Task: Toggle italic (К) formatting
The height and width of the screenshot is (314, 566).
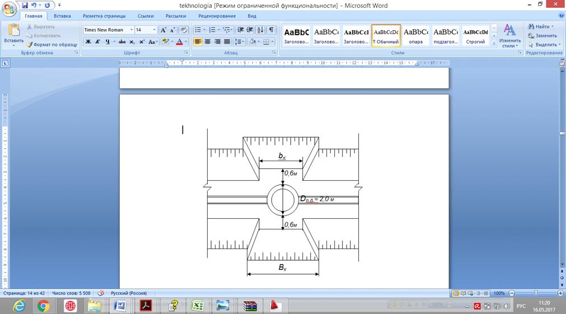Action: click(97, 41)
